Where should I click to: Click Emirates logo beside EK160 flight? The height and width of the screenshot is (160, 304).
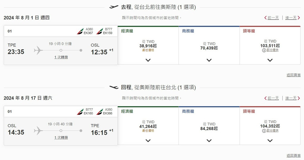coord(80,111)
